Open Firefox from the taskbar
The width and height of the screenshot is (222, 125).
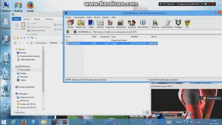click(x=24, y=122)
